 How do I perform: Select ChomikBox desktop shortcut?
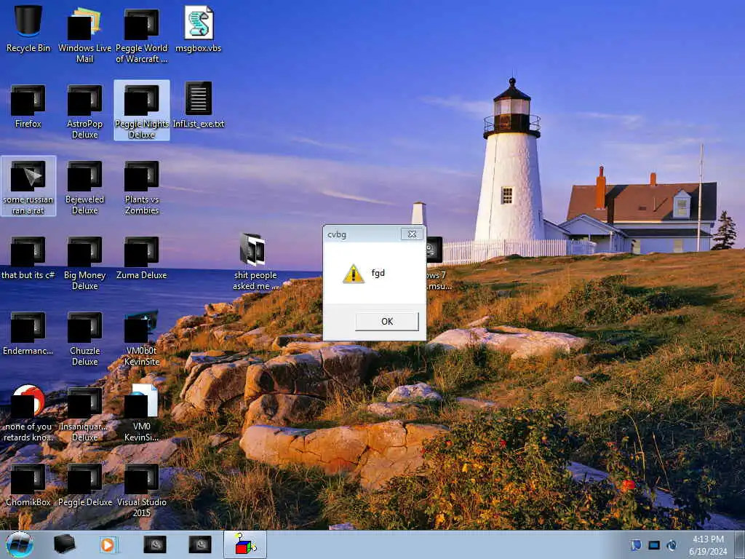coord(28,484)
